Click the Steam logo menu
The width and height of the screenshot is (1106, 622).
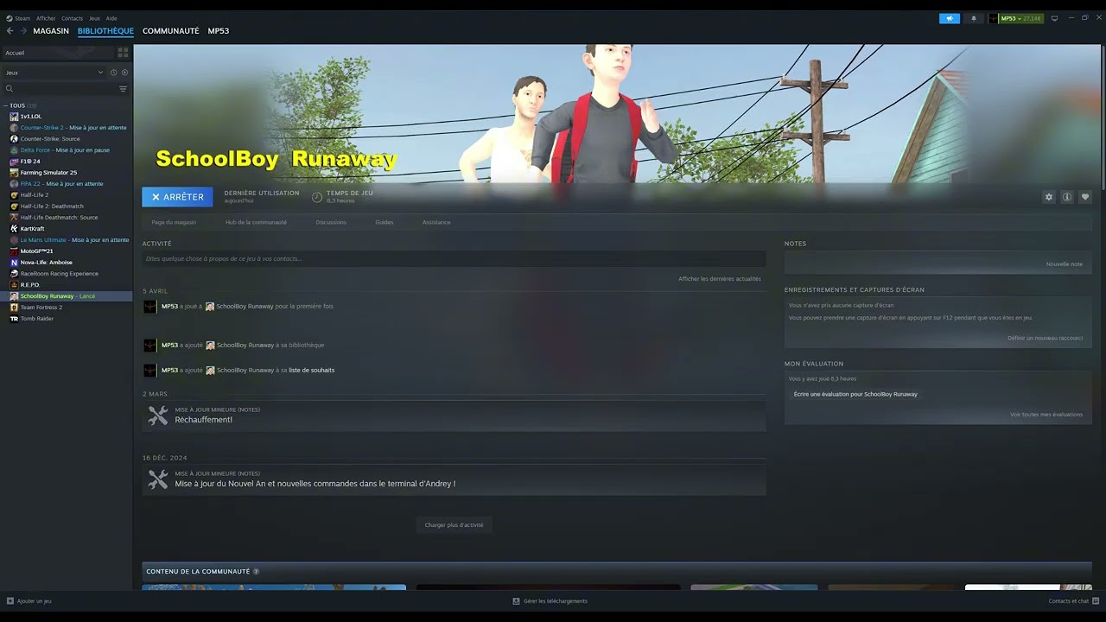10,18
